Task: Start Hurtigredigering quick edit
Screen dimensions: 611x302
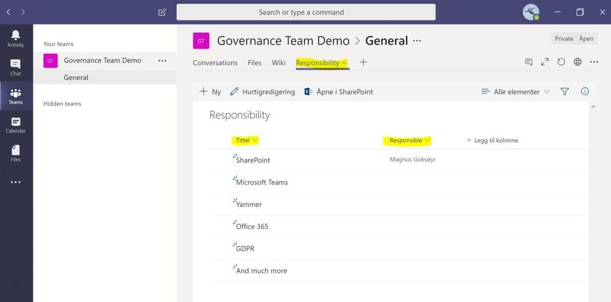Action: point(262,92)
